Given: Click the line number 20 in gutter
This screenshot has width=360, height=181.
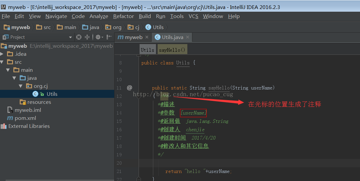Looking at the screenshot, I should pyautogui.click(x=119, y=163).
